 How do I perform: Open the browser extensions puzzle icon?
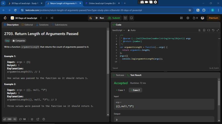[204, 10]
